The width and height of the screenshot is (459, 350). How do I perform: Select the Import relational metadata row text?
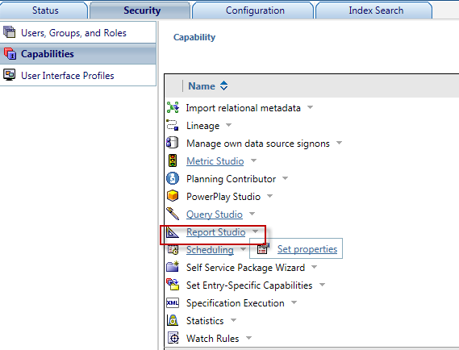pos(244,108)
